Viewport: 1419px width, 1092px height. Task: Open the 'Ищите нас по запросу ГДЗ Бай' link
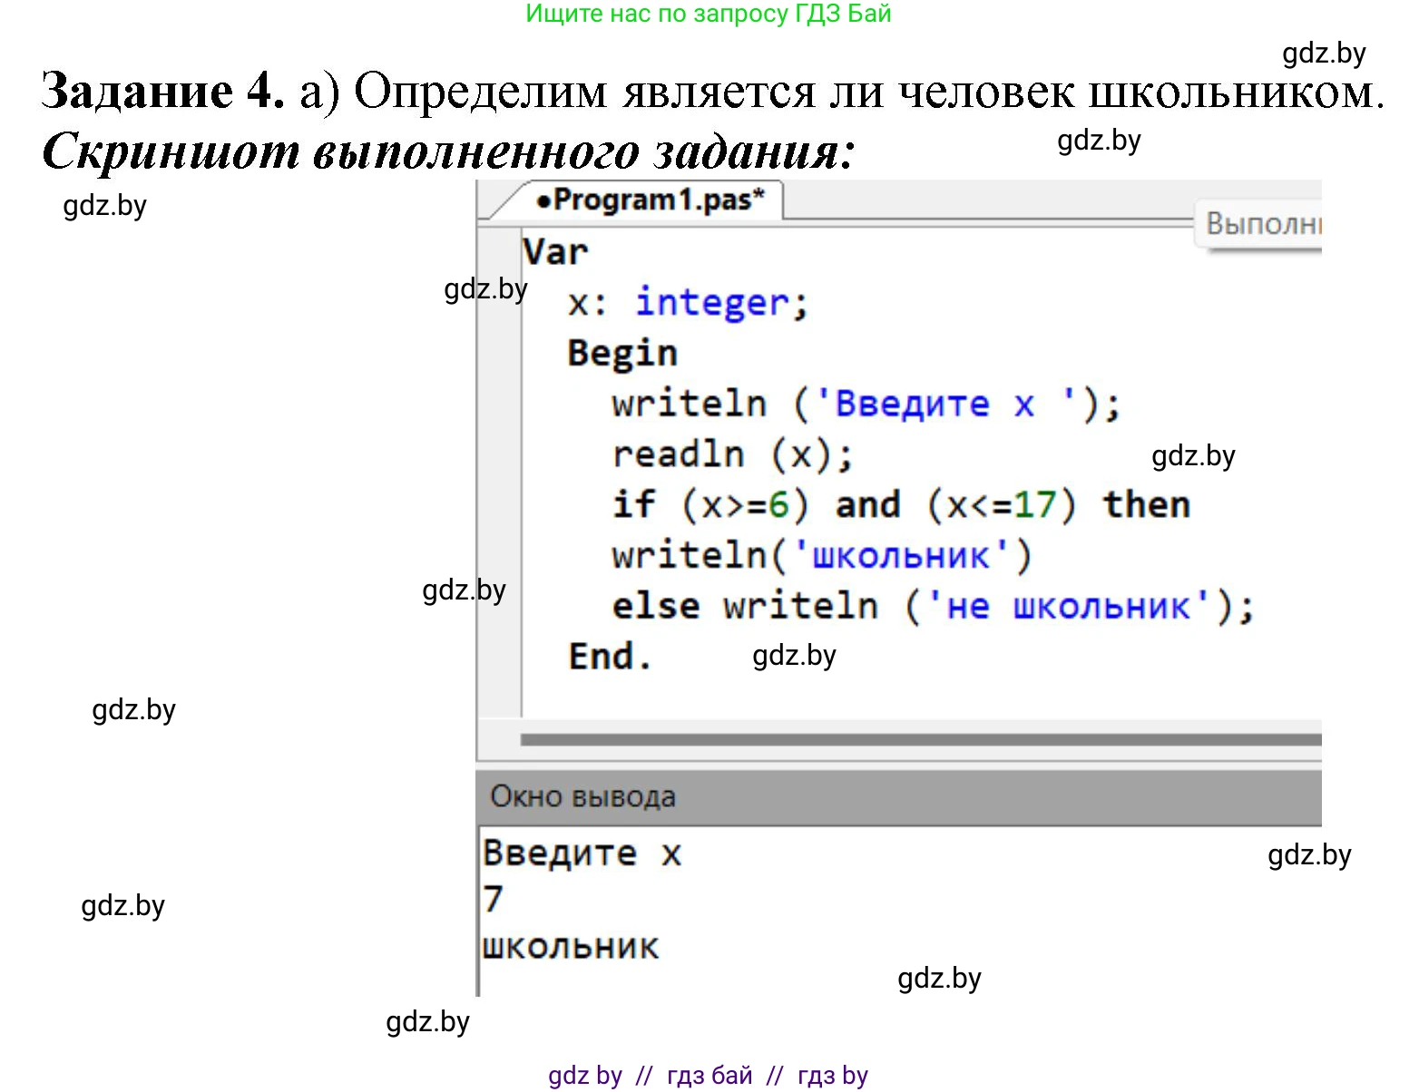pyautogui.click(x=708, y=14)
